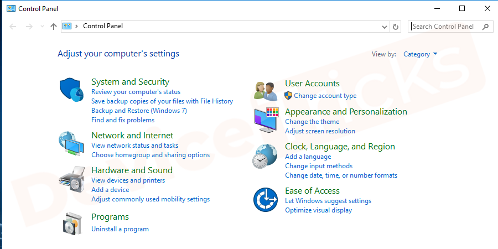
Task: Focus the Search Control Panel field
Action: click(x=447, y=27)
